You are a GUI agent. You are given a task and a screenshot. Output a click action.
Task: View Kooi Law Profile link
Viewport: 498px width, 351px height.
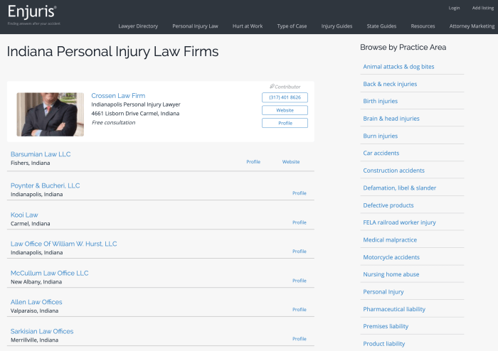(300, 222)
